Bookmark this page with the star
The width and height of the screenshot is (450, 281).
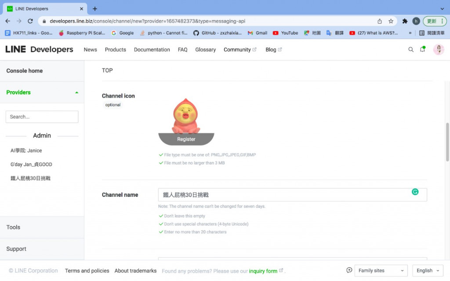click(391, 21)
